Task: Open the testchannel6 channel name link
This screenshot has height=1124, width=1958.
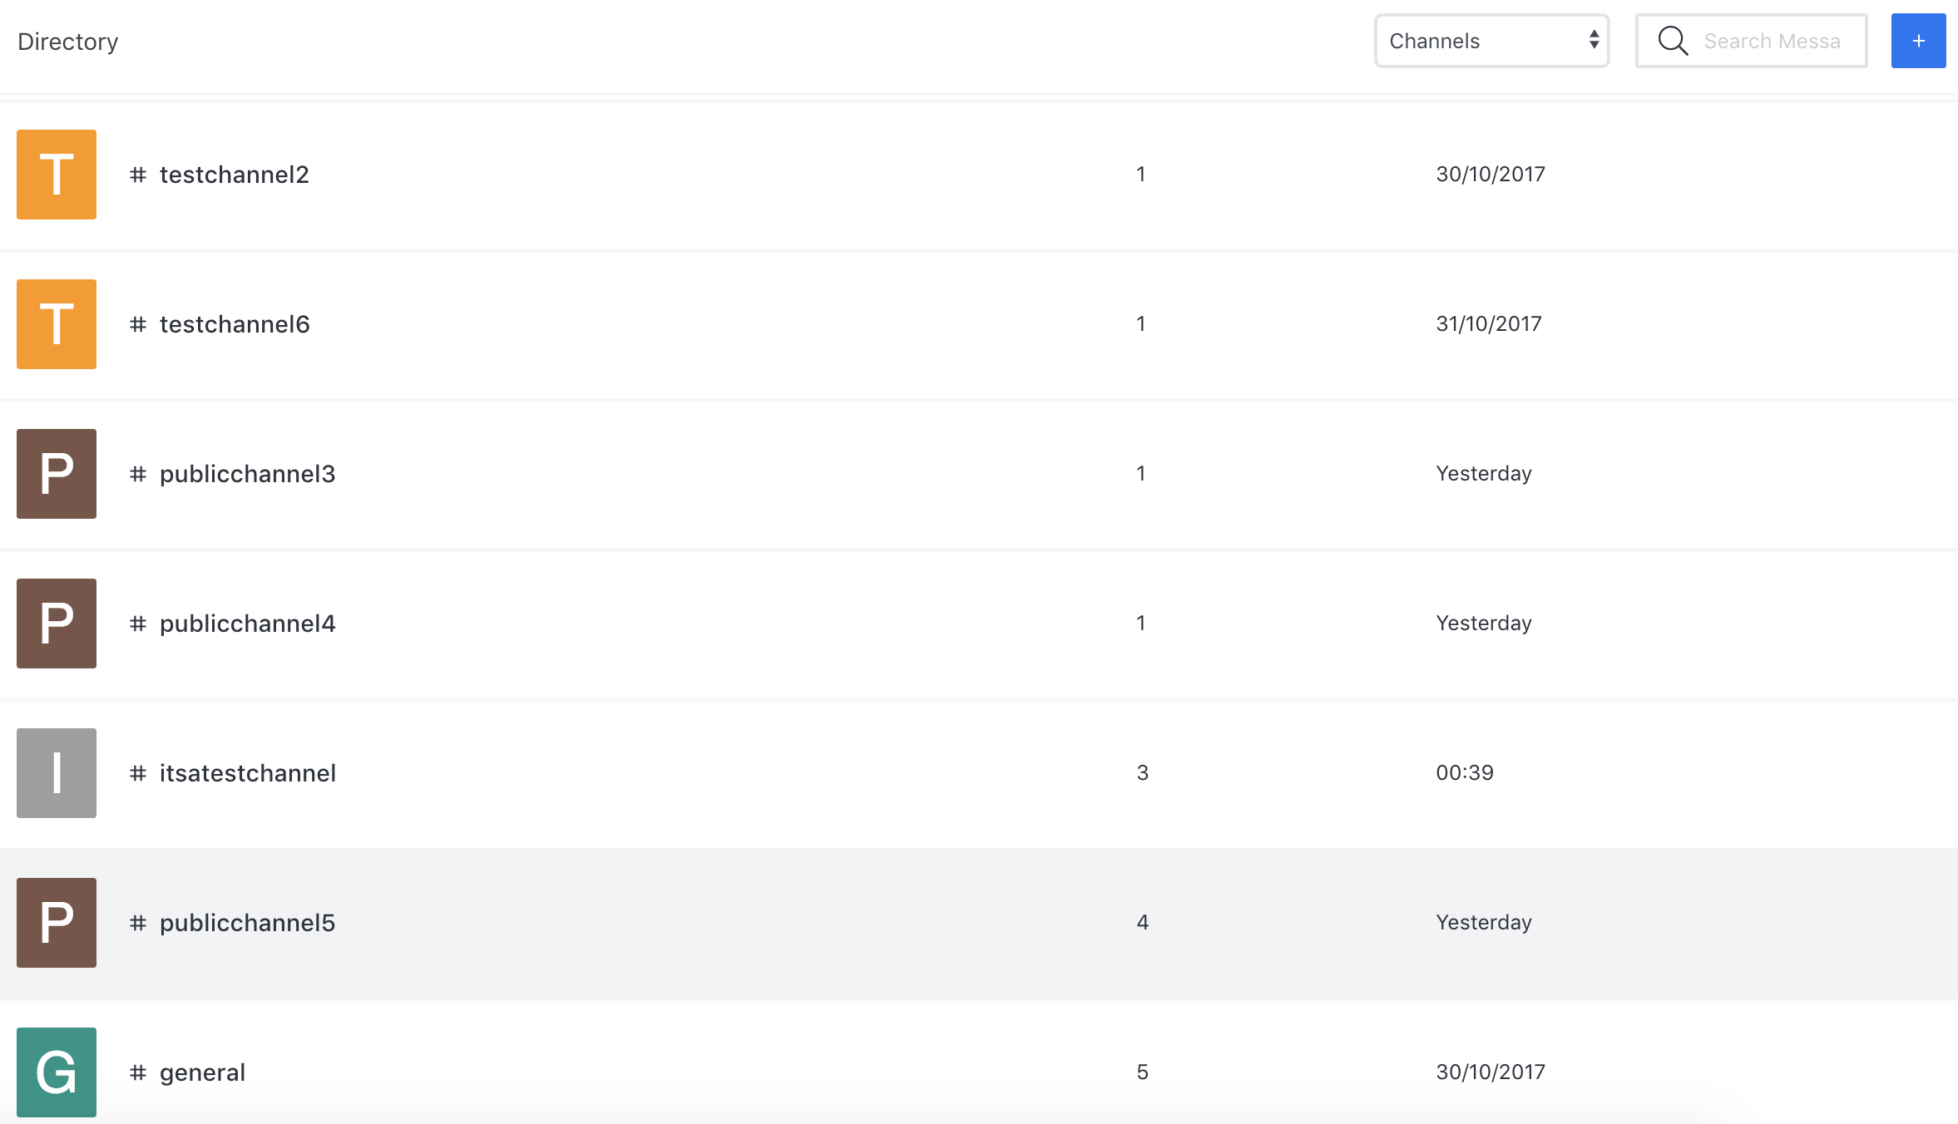Action: [235, 324]
